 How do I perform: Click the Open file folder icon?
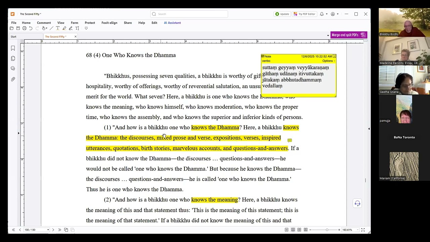coord(12,28)
